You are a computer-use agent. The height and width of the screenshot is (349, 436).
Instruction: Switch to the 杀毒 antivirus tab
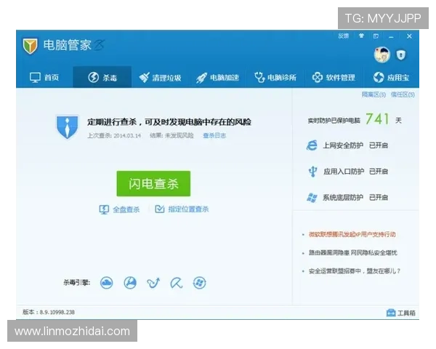point(102,77)
